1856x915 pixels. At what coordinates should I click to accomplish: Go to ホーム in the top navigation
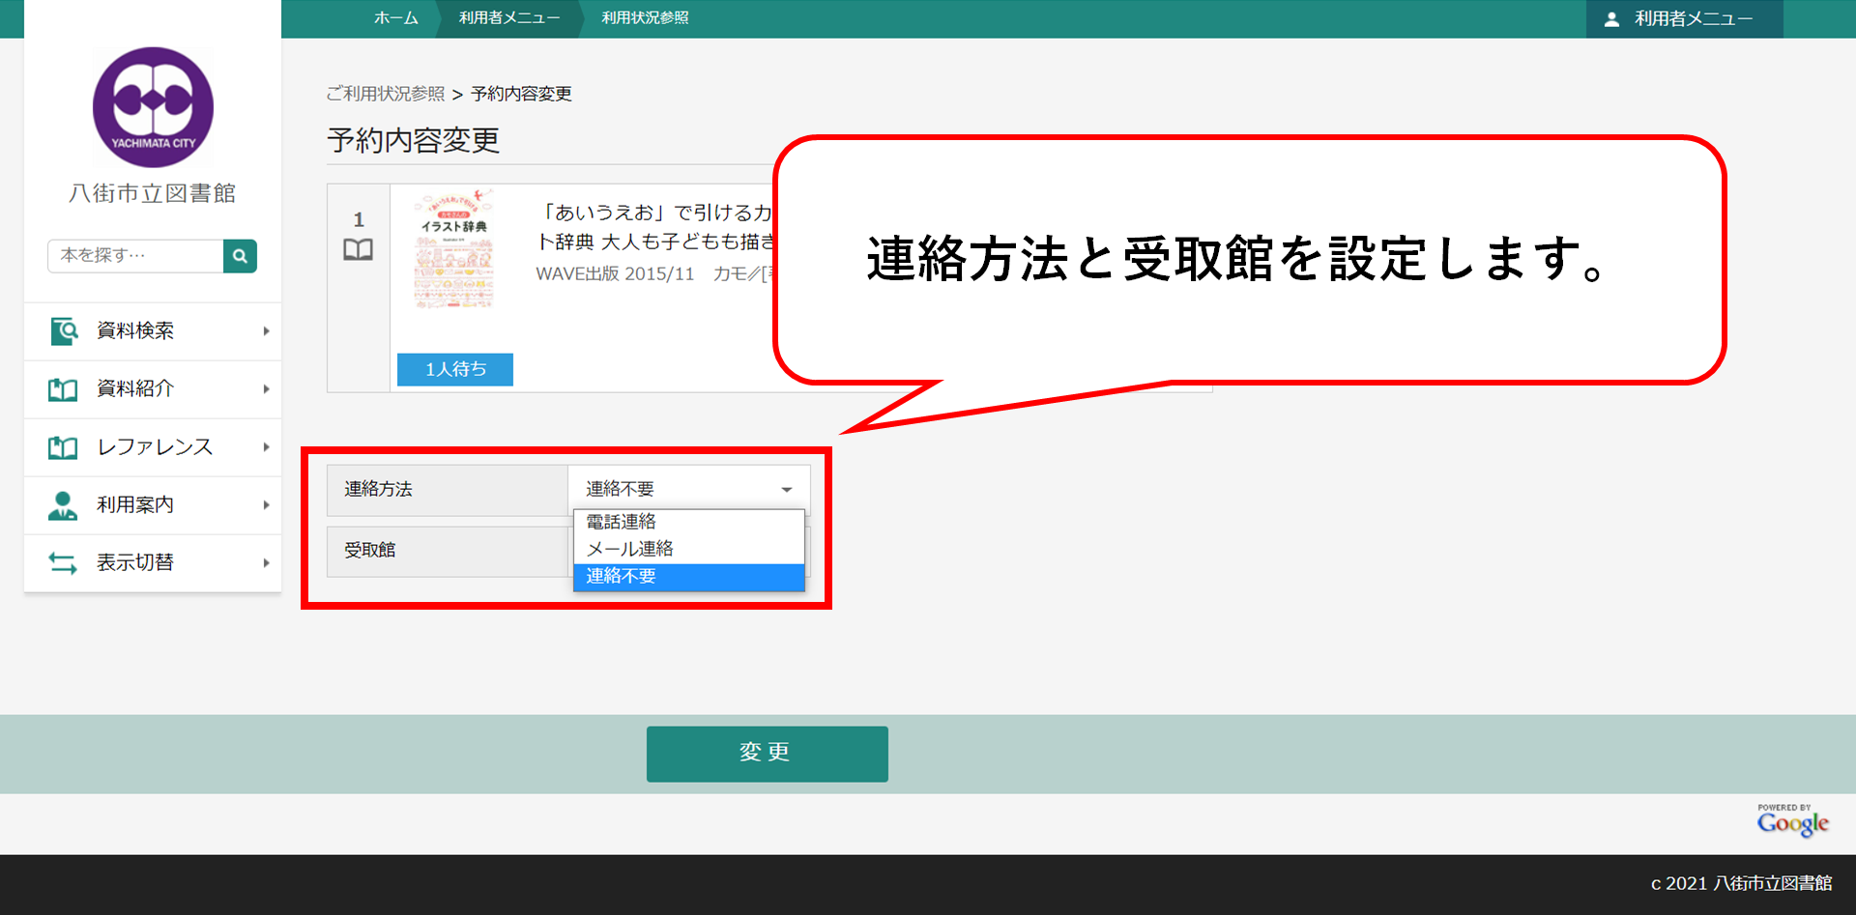(x=395, y=18)
